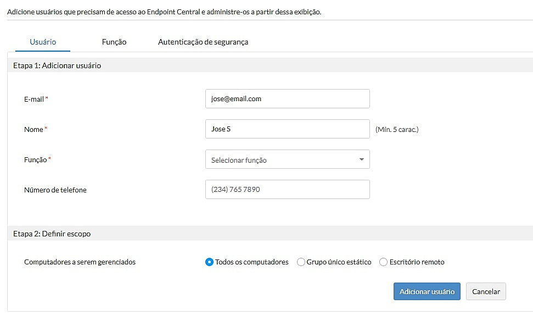Select the Todos os computadores radio option
Image resolution: width=533 pixels, height=315 pixels.
coord(209,262)
